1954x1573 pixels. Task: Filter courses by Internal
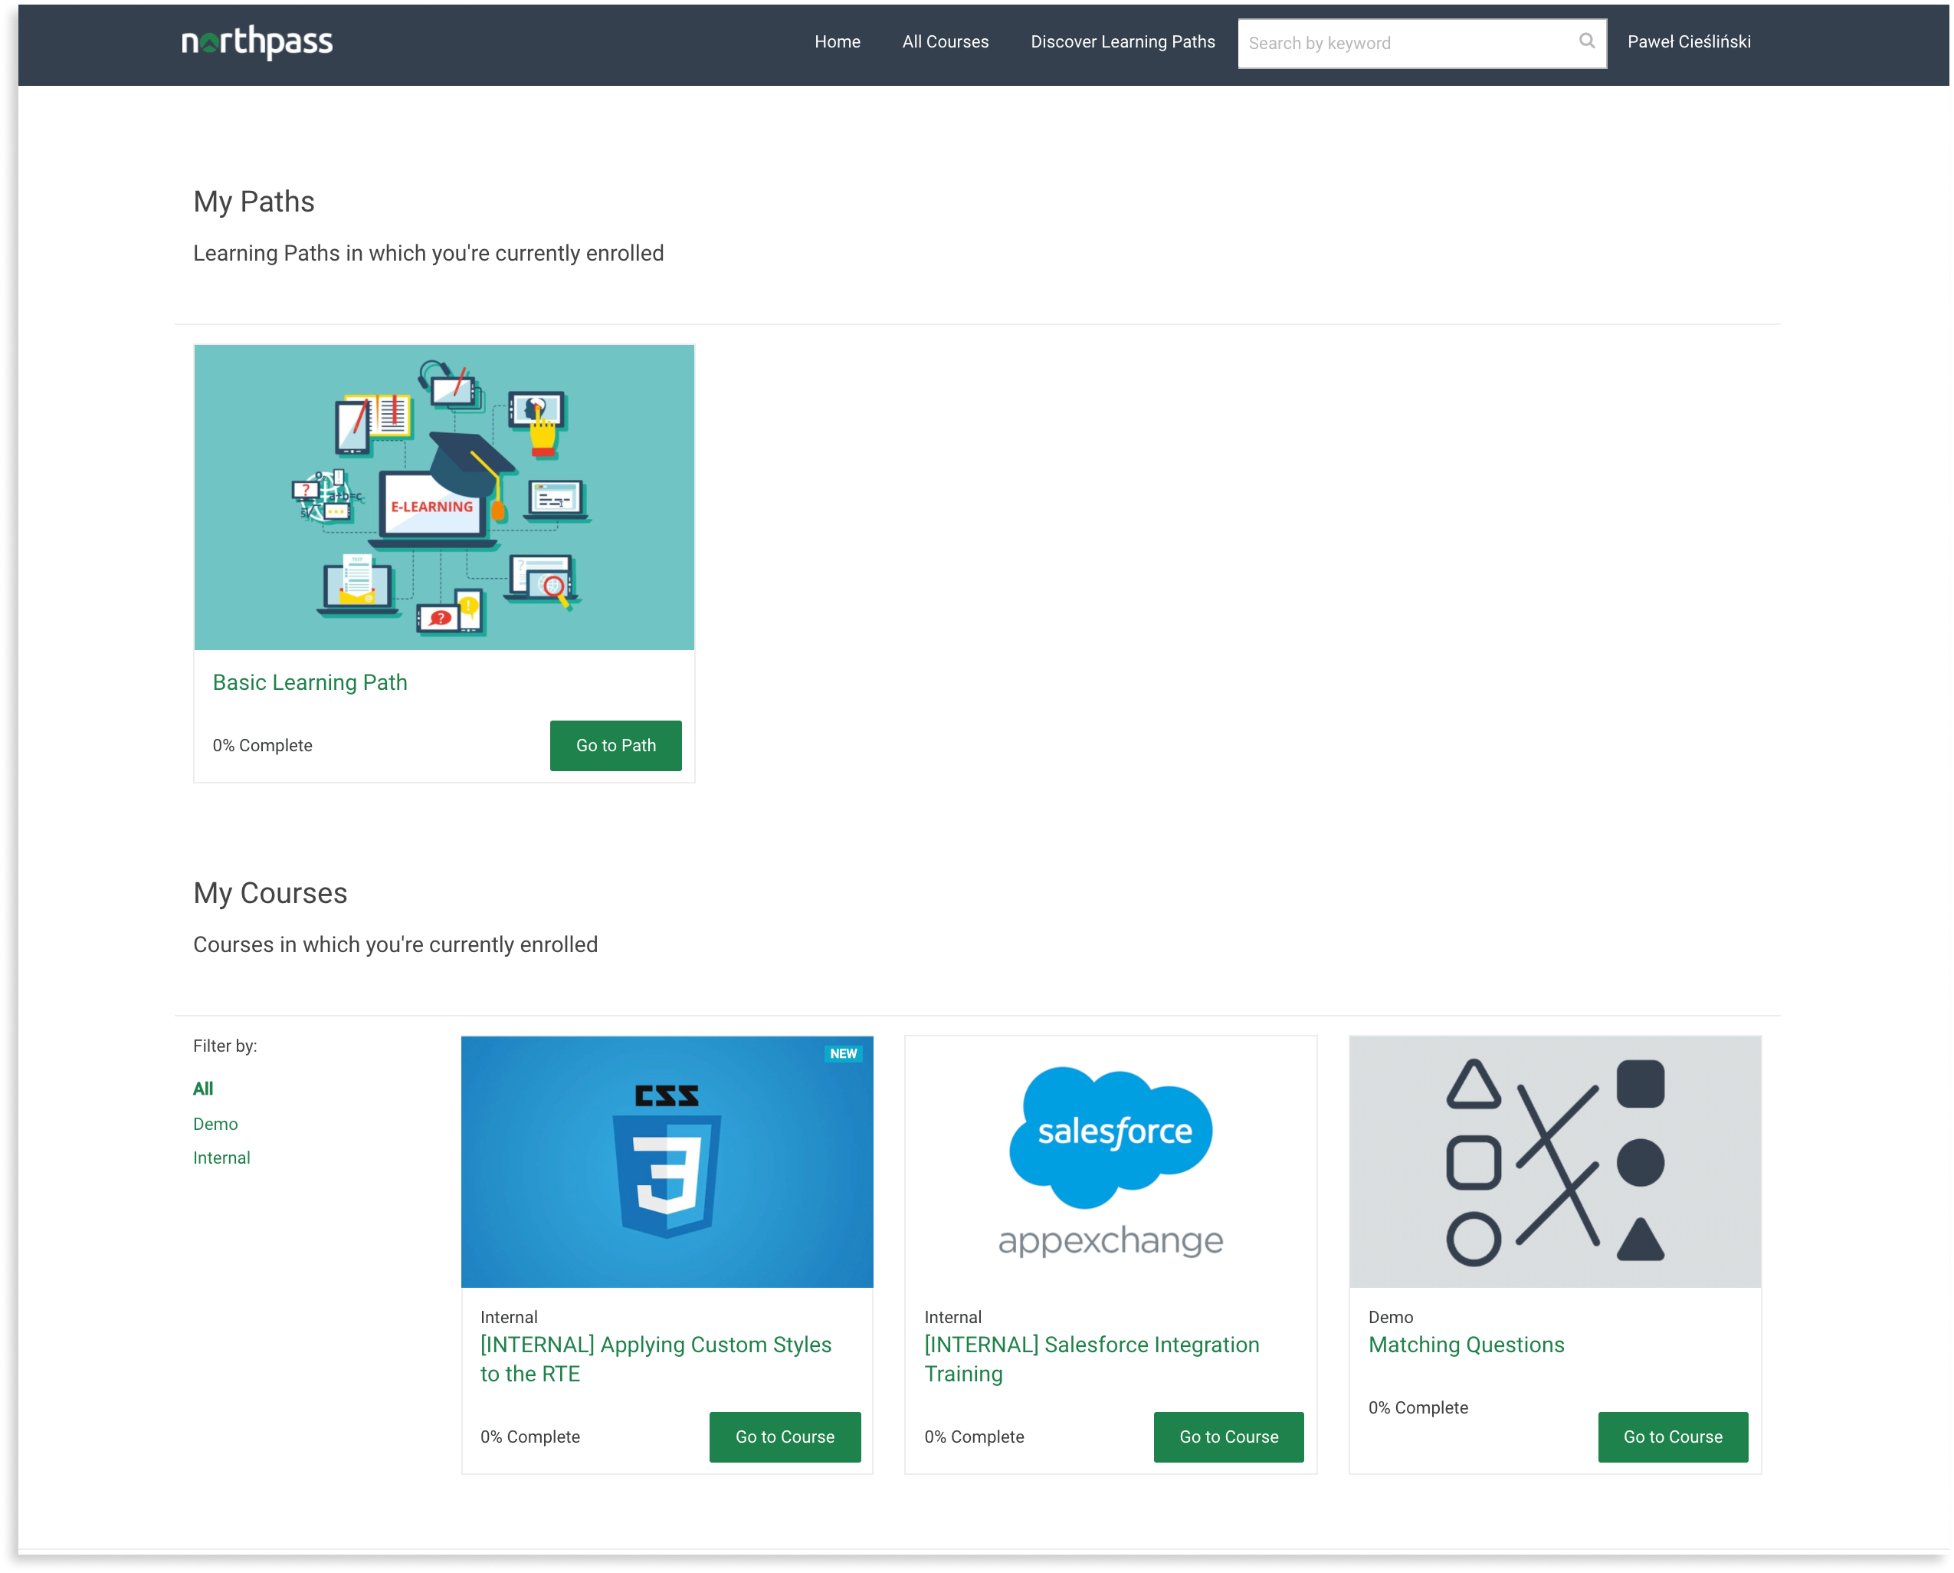coord(221,1158)
